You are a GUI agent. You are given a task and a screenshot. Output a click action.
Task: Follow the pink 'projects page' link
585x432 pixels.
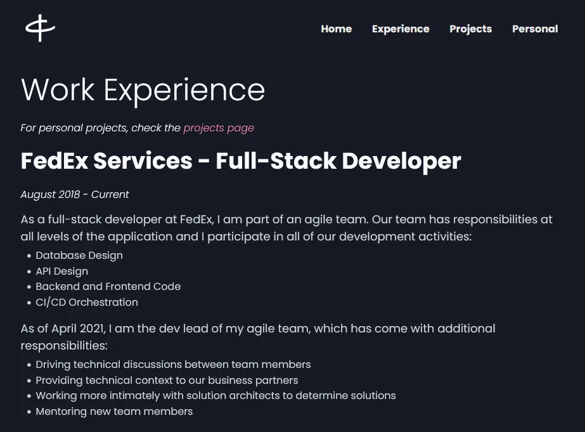point(219,128)
